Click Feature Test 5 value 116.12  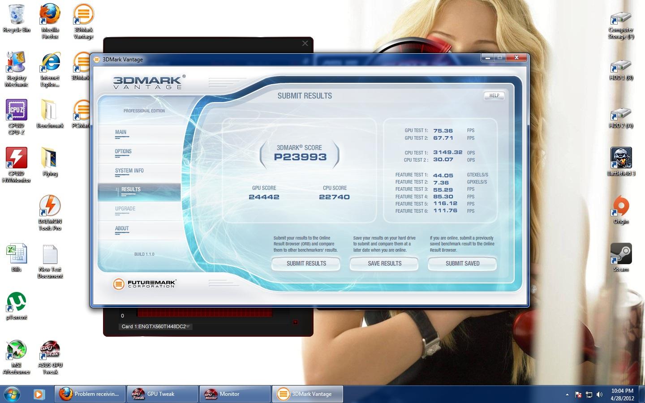[445, 203]
